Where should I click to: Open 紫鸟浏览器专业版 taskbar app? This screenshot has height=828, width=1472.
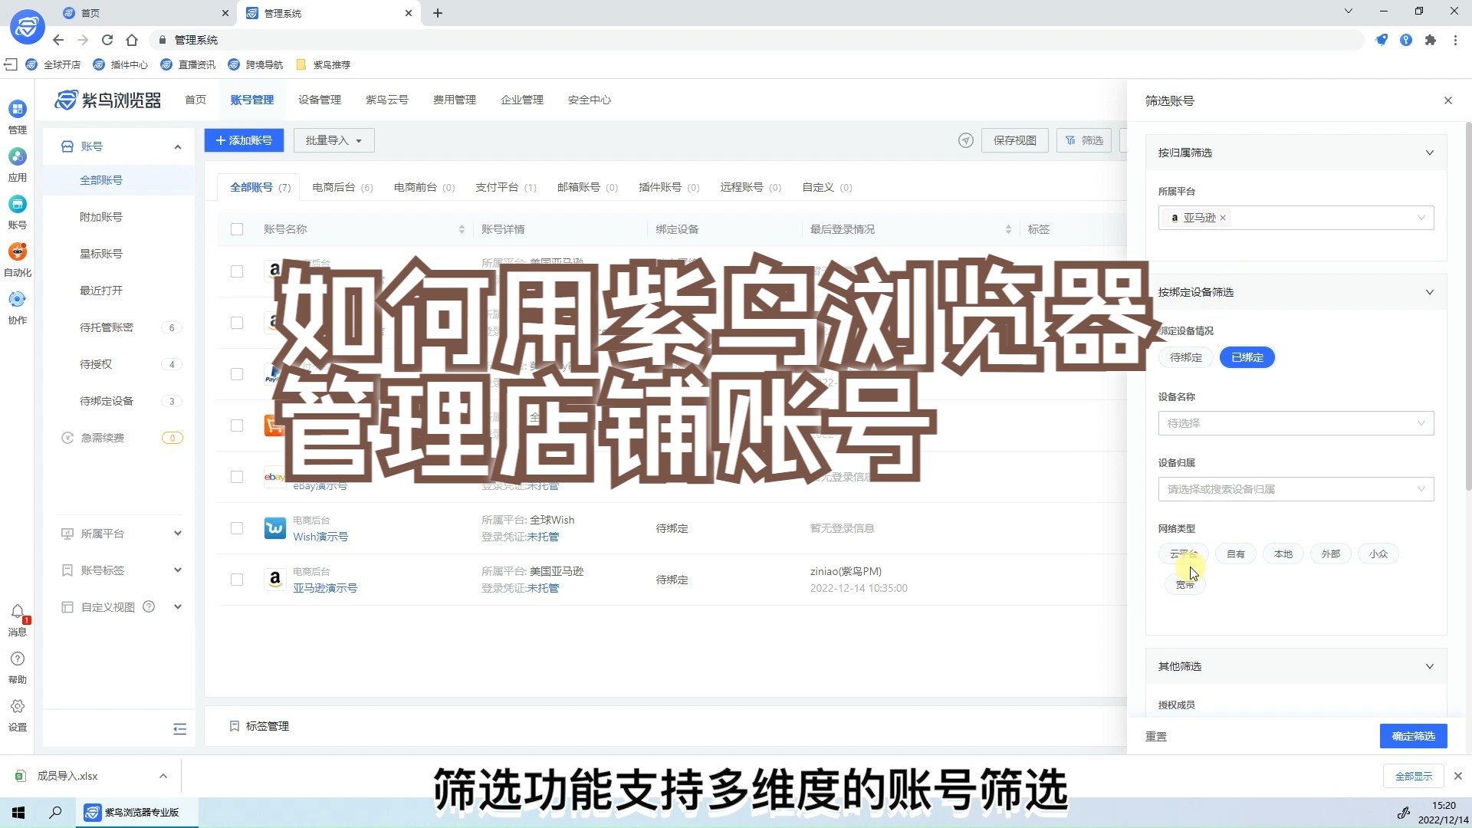point(137,813)
